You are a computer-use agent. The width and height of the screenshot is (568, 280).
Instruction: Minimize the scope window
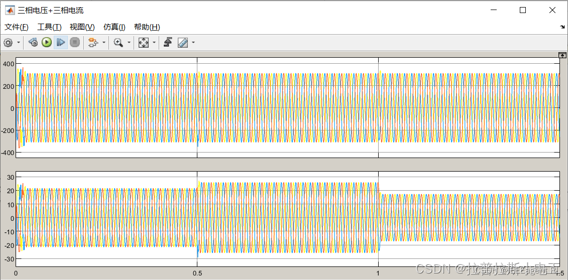(494, 10)
